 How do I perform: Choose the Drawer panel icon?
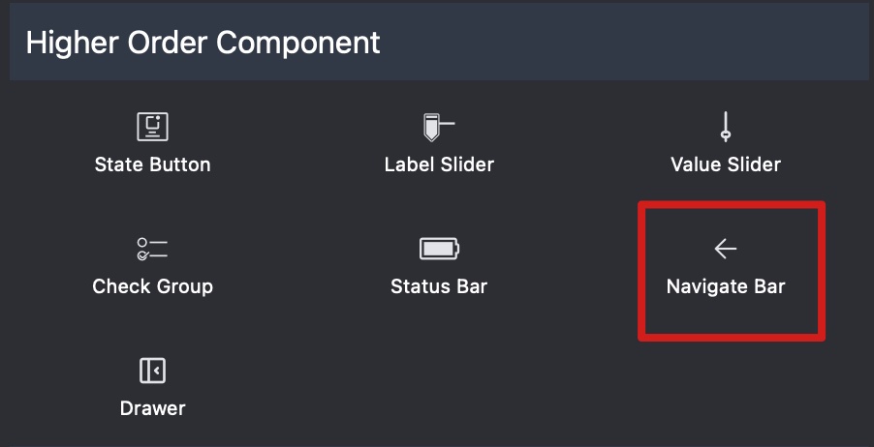pyautogui.click(x=152, y=371)
